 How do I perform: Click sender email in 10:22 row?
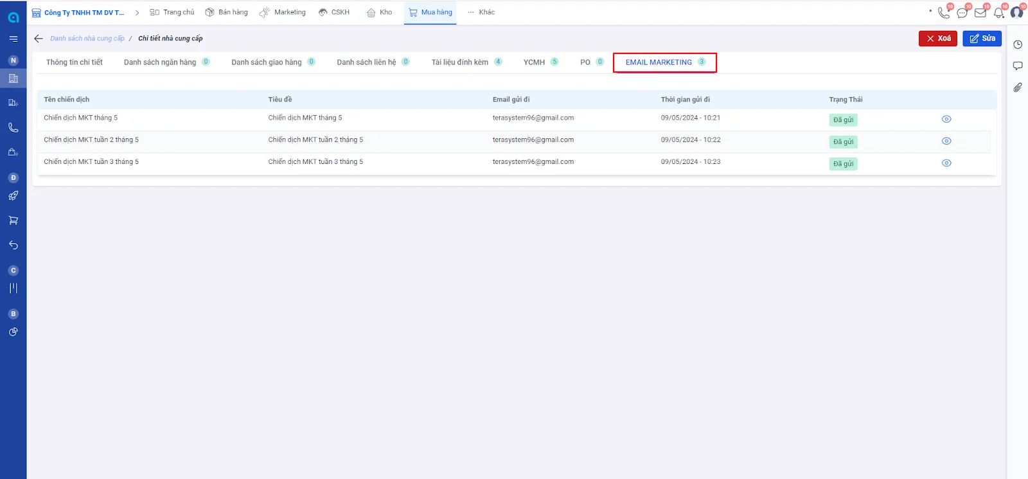[533, 140]
